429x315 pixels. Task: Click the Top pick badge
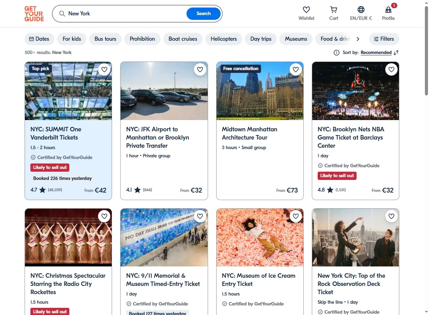(x=41, y=69)
